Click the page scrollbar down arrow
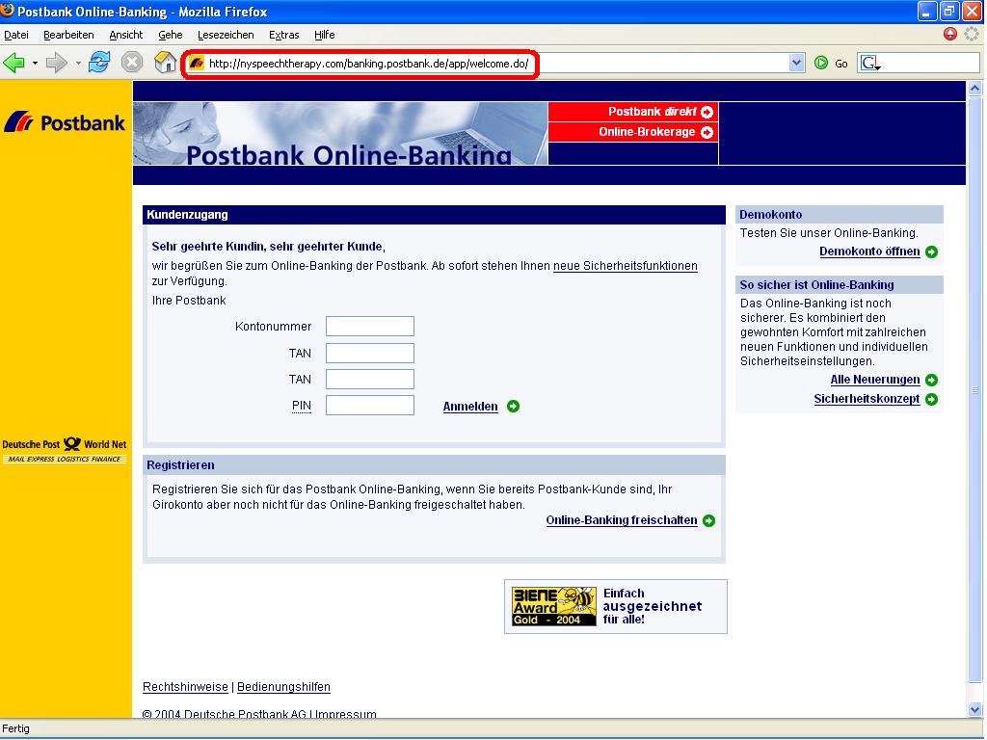 (974, 709)
